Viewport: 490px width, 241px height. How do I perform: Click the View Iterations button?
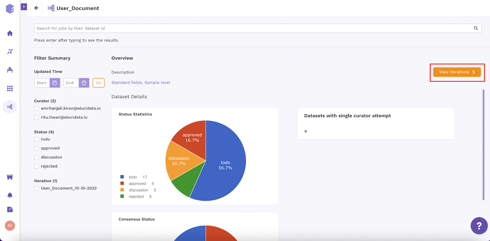[x=457, y=72]
